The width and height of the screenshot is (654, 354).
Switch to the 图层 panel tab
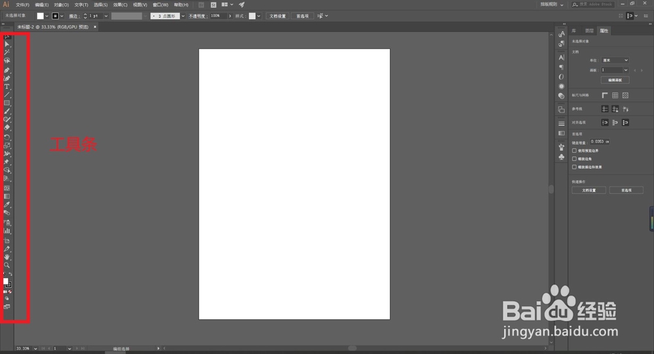(x=589, y=31)
